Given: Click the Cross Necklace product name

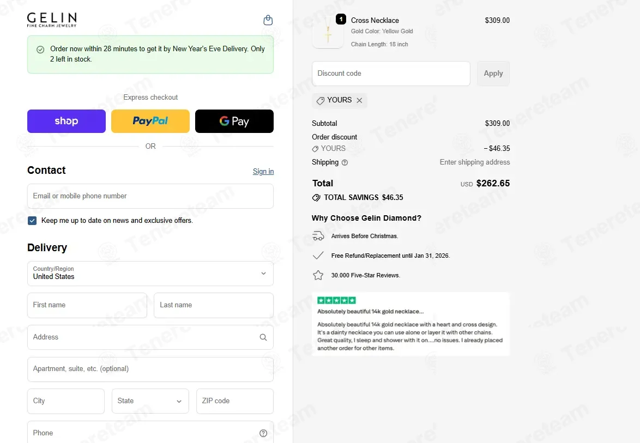Looking at the screenshot, I should (x=375, y=20).
